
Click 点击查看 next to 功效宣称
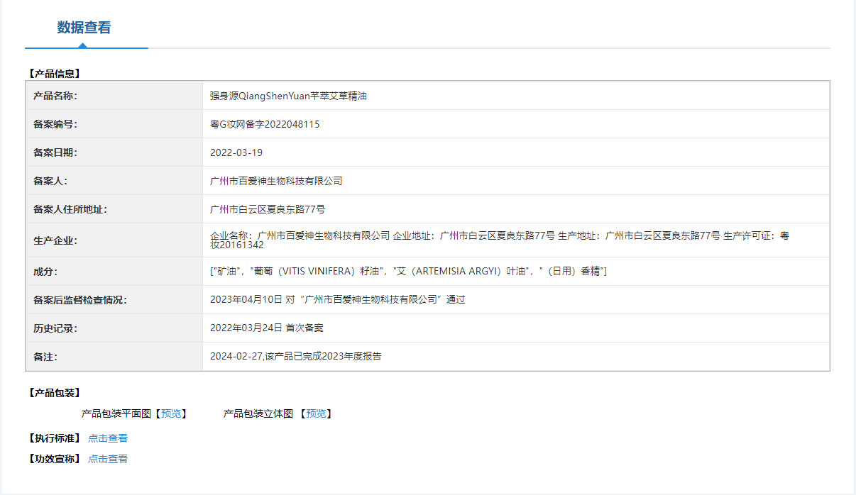108,459
